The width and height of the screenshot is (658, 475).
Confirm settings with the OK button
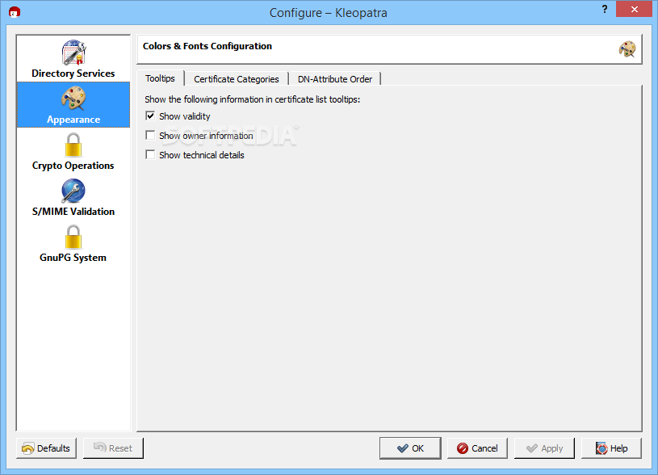pyautogui.click(x=410, y=448)
